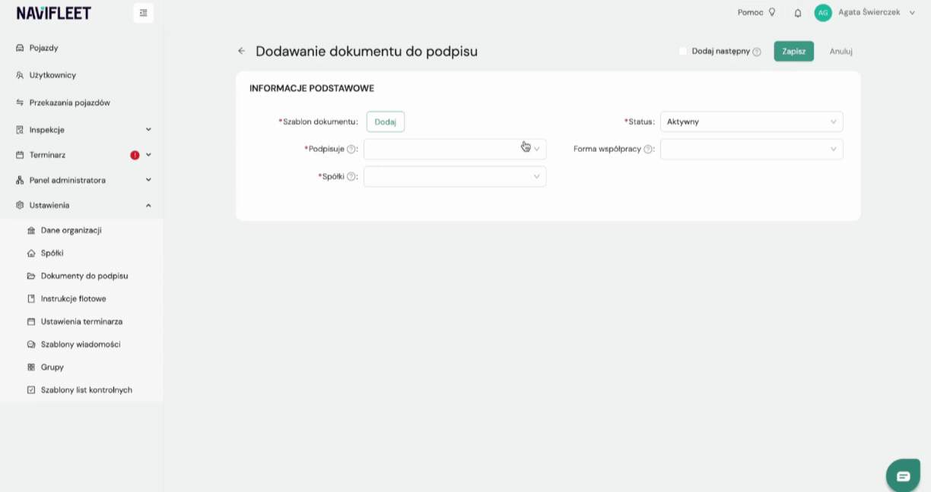This screenshot has width=931, height=492.
Task: Click the Przekazania pojazdów arrows icon
Action: point(21,102)
